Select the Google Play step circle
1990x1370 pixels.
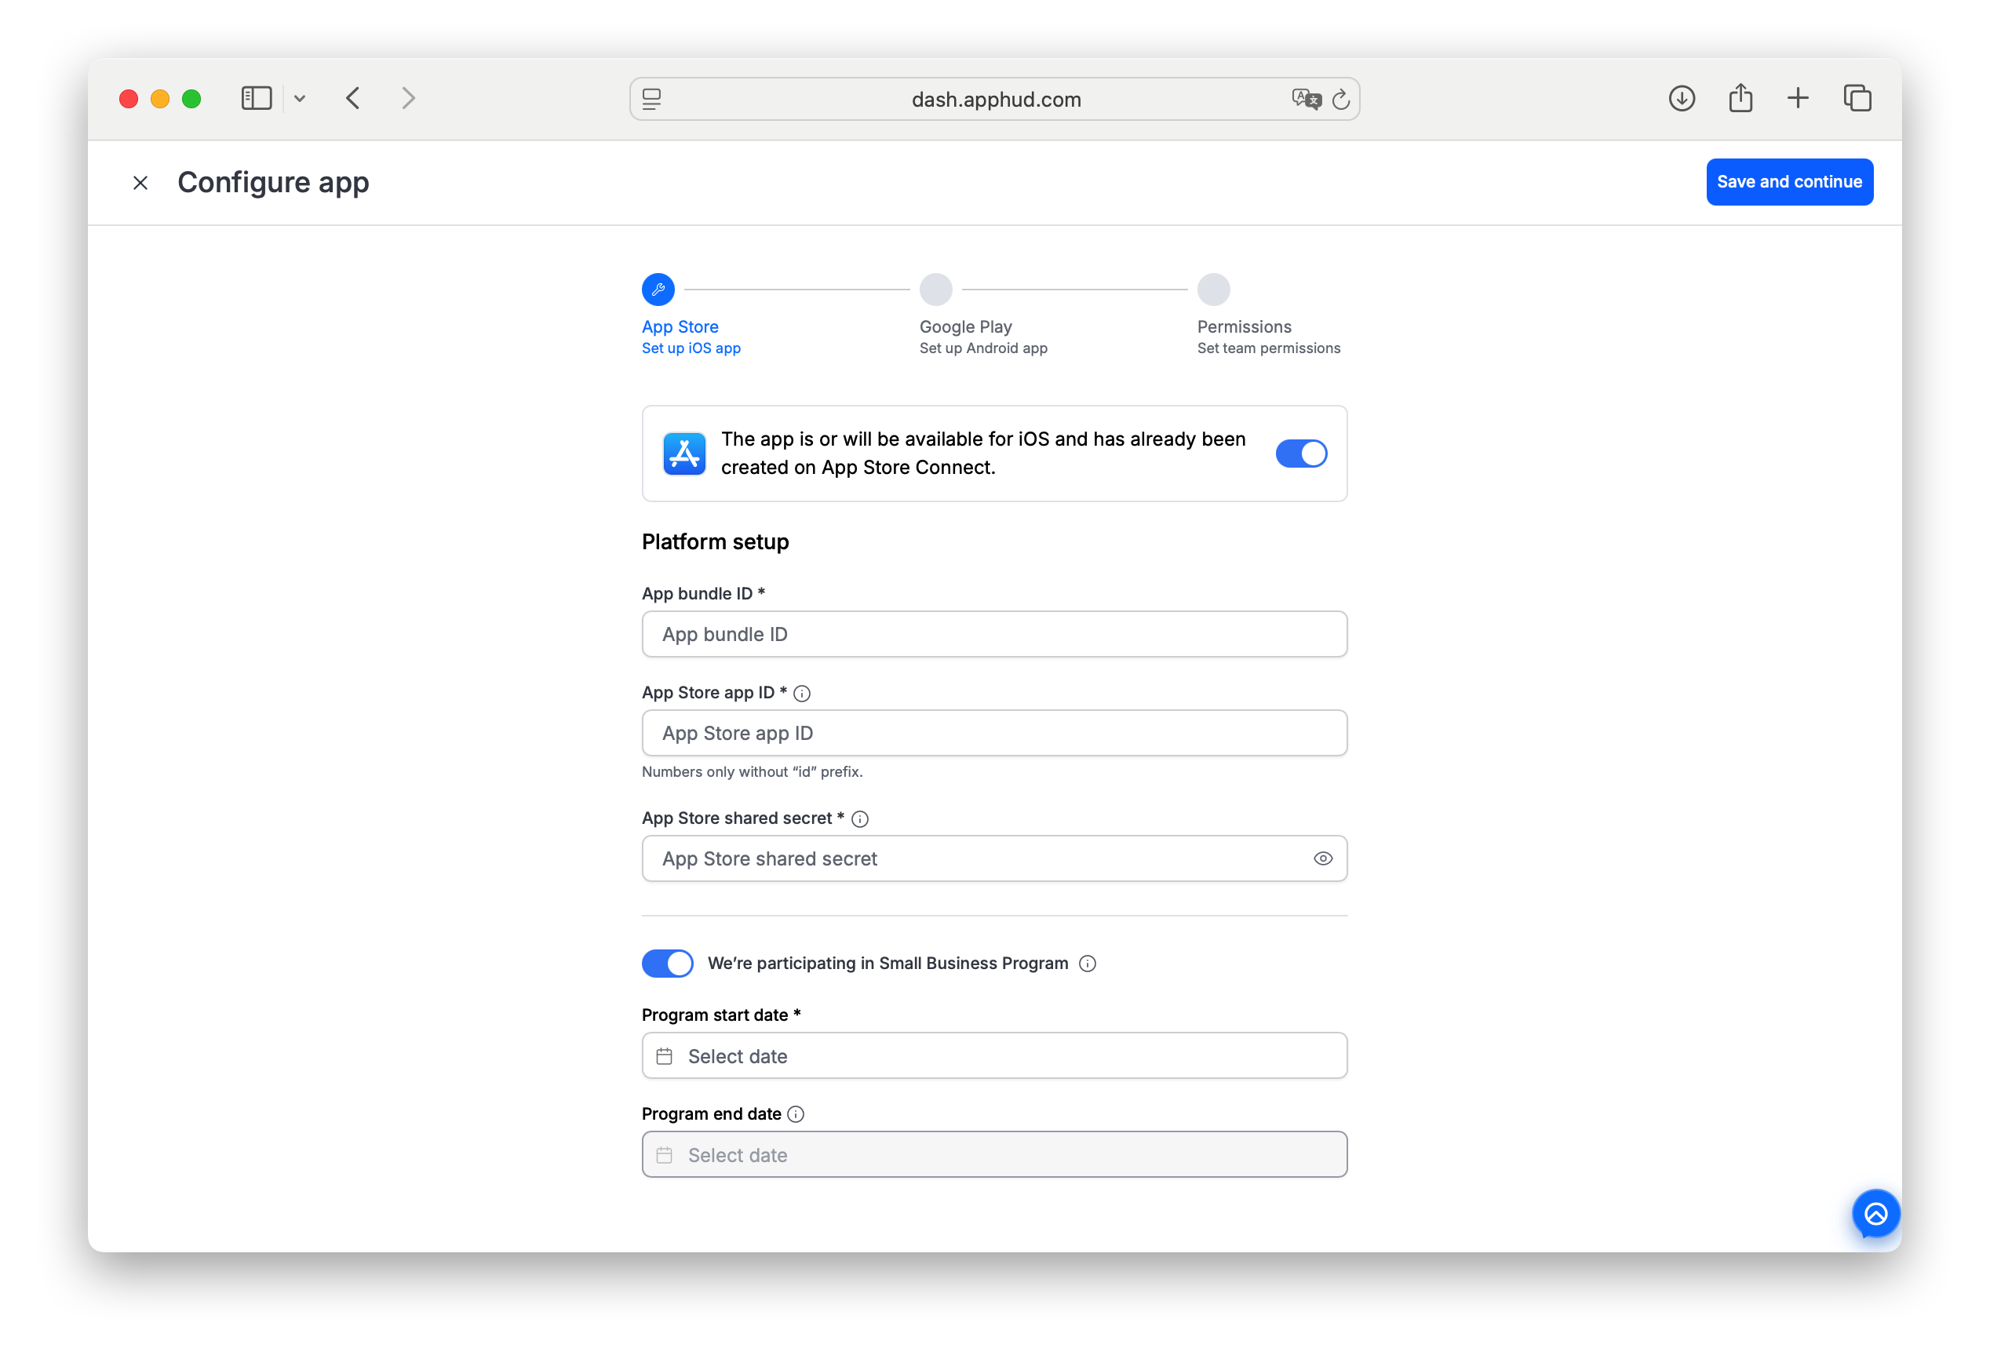[x=936, y=290]
